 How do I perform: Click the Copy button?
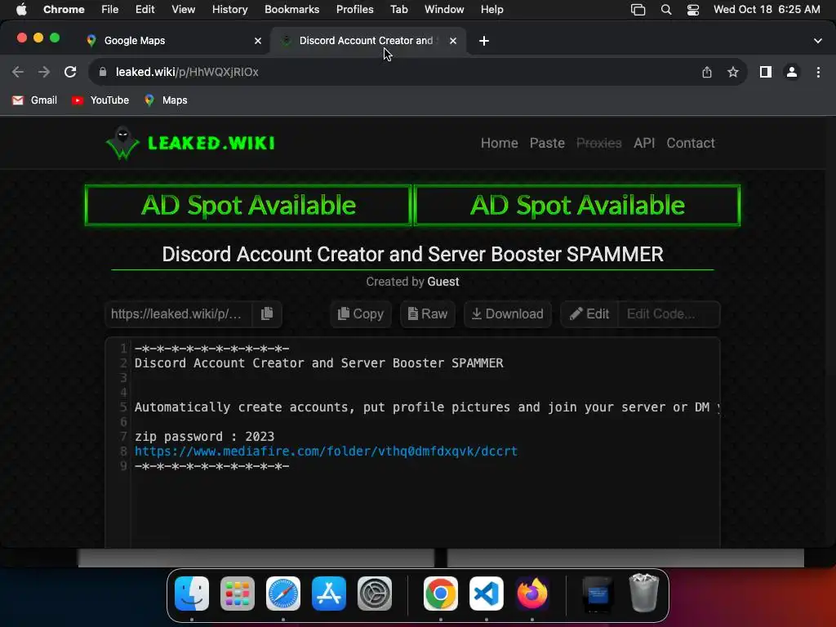(361, 314)
